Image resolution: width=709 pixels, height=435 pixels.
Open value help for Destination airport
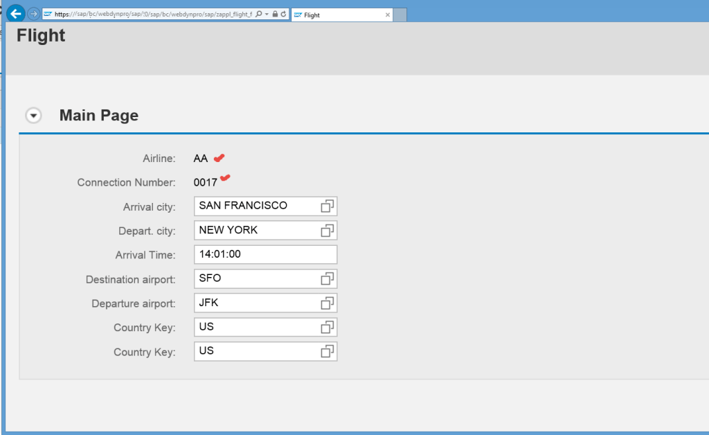(327, 278)
